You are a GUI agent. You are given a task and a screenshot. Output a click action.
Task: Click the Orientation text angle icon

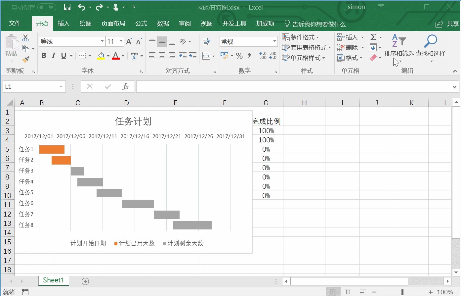(x=183, y=41)
